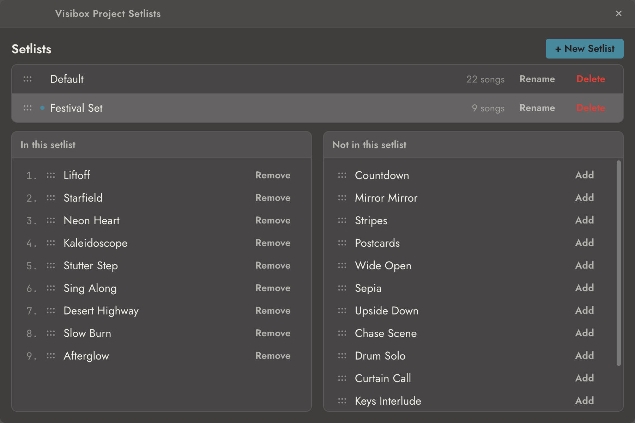
Task: Delete the Festival Set setlist
Action: 591,108
